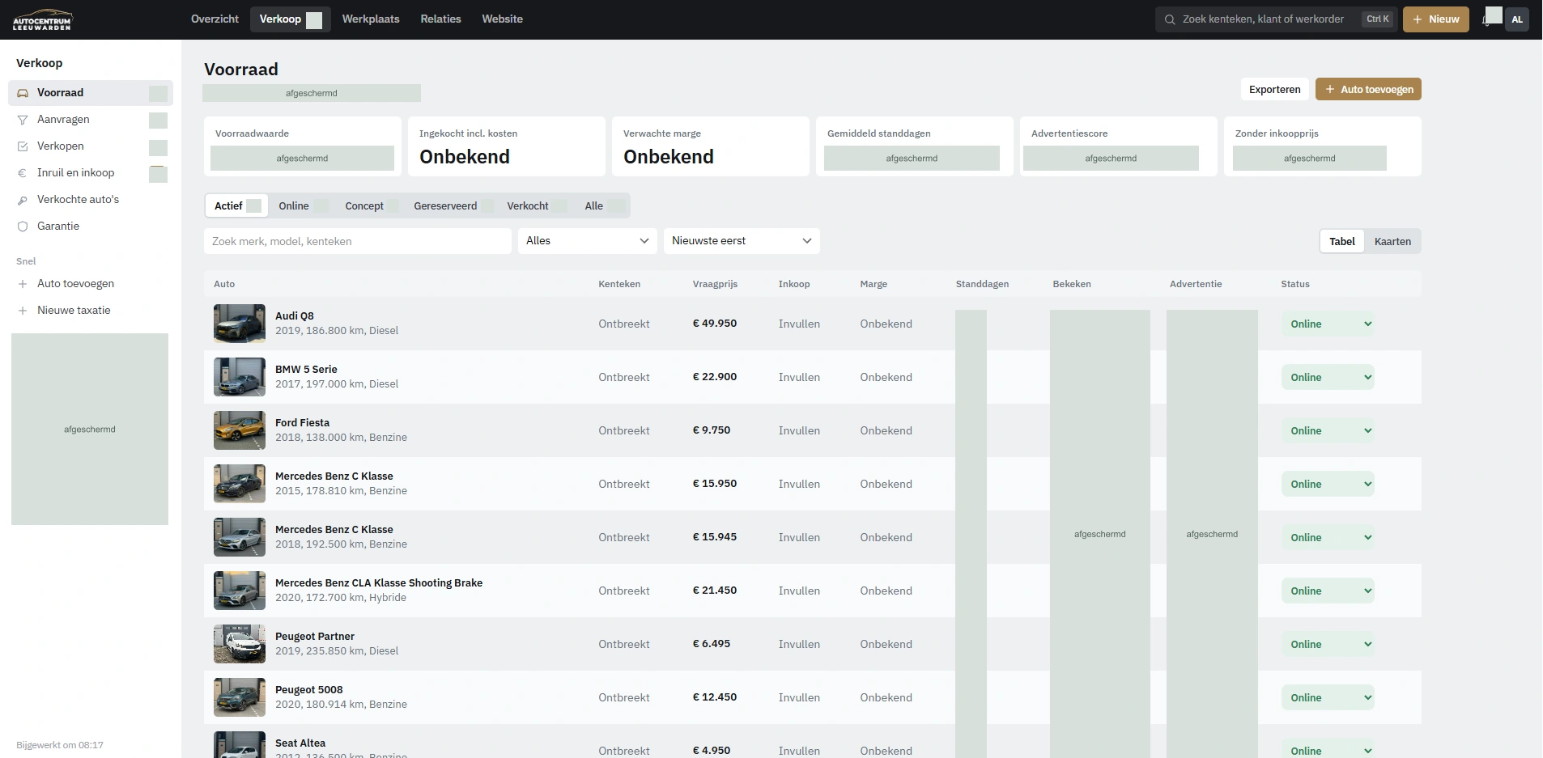
Task: Open the Peugeot Partner thumbnail photo
Action: [x=240, y=644]
